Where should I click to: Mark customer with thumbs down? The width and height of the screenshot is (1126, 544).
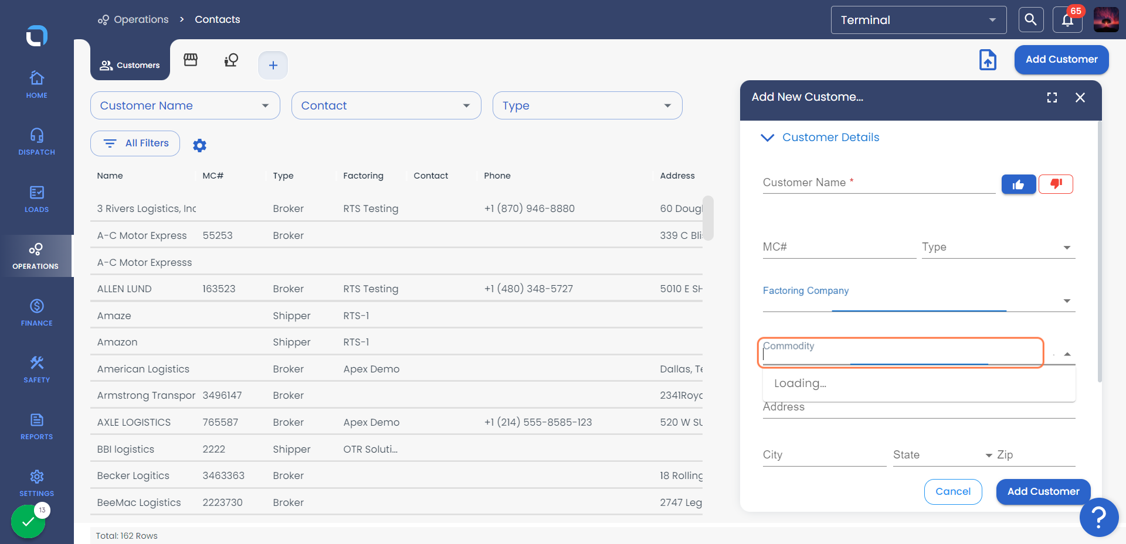(x=1056, y=184)
